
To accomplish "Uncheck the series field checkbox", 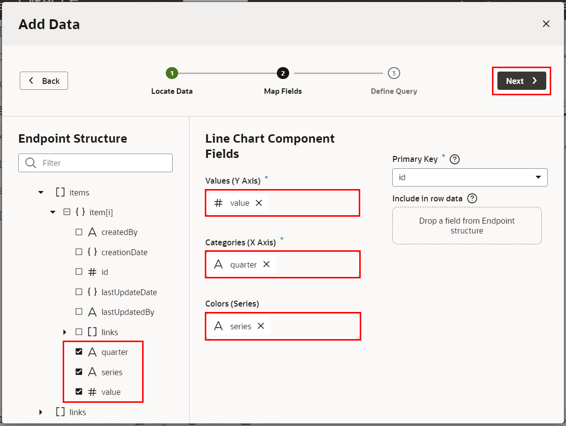I will [79, 372].
